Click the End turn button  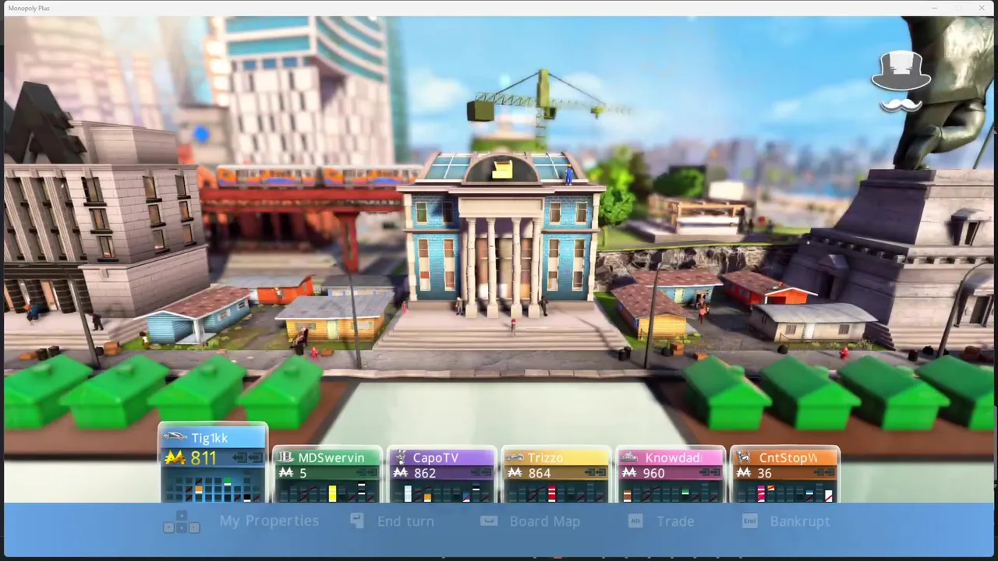405,521
